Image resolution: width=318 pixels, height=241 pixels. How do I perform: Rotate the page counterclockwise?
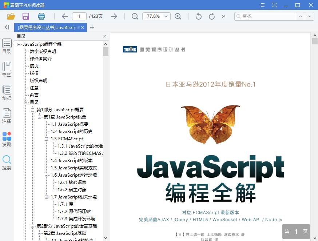(x=199, y=16)
